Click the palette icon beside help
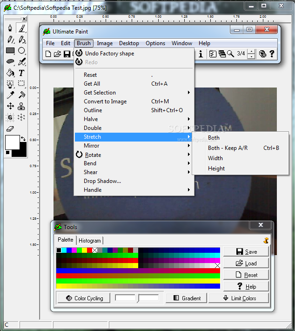This screenshot has width=295, height=331. click(262, 54)
